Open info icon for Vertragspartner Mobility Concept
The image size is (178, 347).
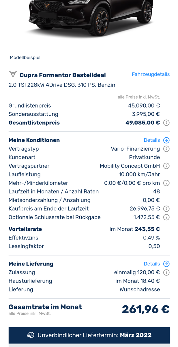pos(166,166)
